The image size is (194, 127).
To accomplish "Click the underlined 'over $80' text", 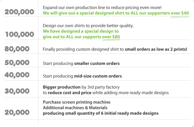I will coord(111,37).
